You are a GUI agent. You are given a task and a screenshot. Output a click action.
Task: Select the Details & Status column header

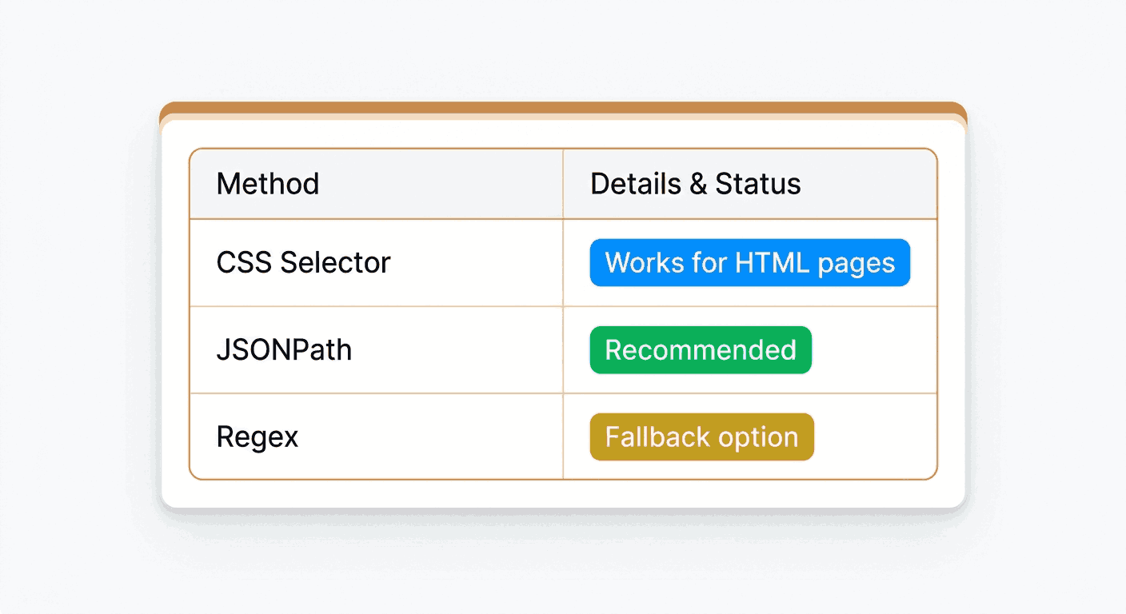point(749,184)
